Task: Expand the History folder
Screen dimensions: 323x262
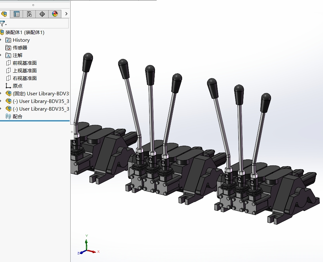Action: click(x=1, y=40)
